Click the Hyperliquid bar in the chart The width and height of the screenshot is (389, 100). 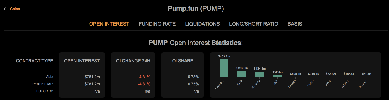tap(224, 68)
